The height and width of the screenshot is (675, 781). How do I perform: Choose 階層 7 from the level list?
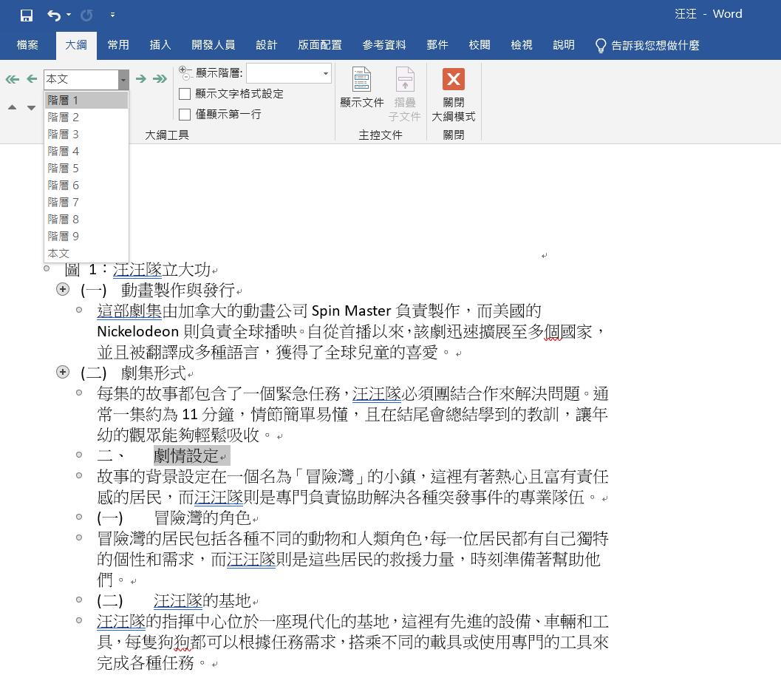point(86,202)
